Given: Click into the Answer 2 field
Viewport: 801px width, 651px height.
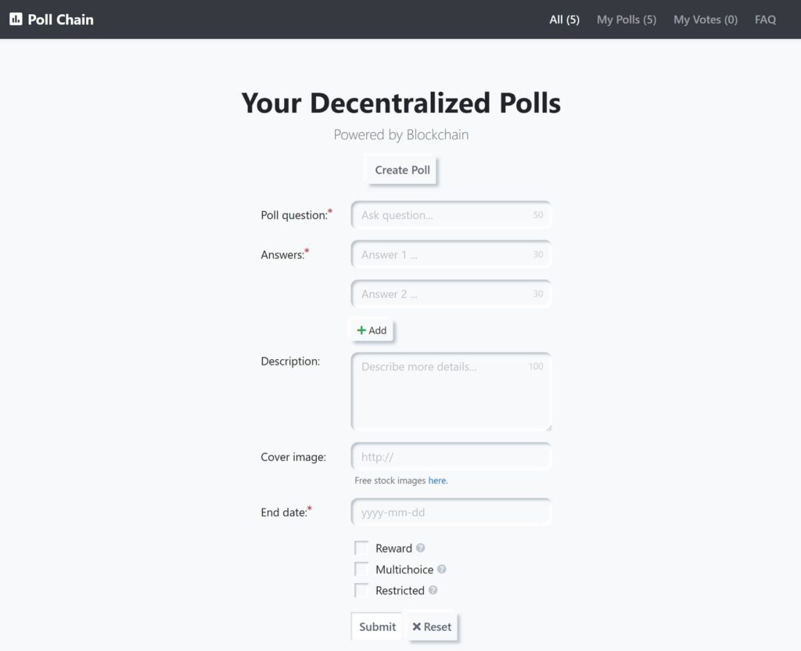Looking at the screenshot, I should tap(451, 294).
